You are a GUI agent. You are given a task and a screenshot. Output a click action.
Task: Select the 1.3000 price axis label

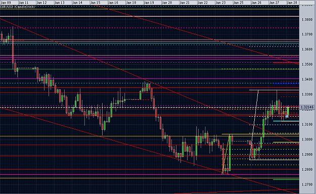tap(307, 139)
